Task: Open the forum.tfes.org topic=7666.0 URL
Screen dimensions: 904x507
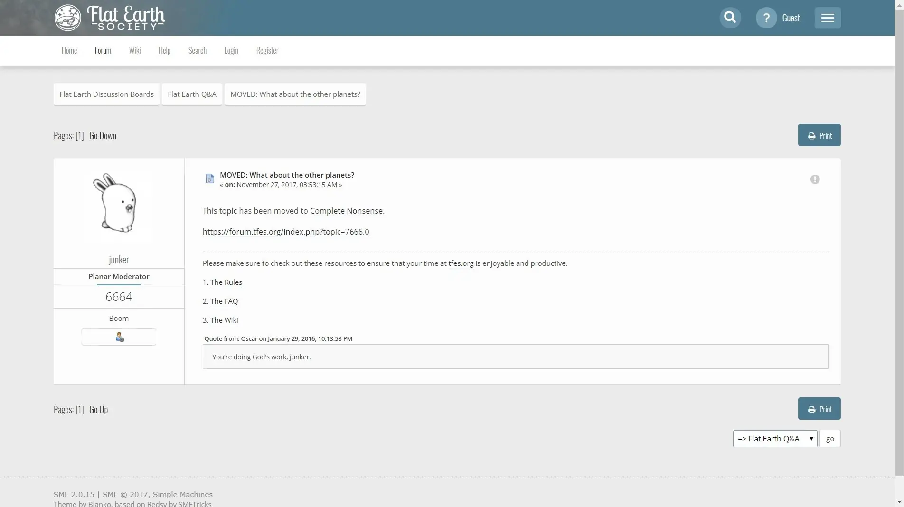Action: point(286,232)
